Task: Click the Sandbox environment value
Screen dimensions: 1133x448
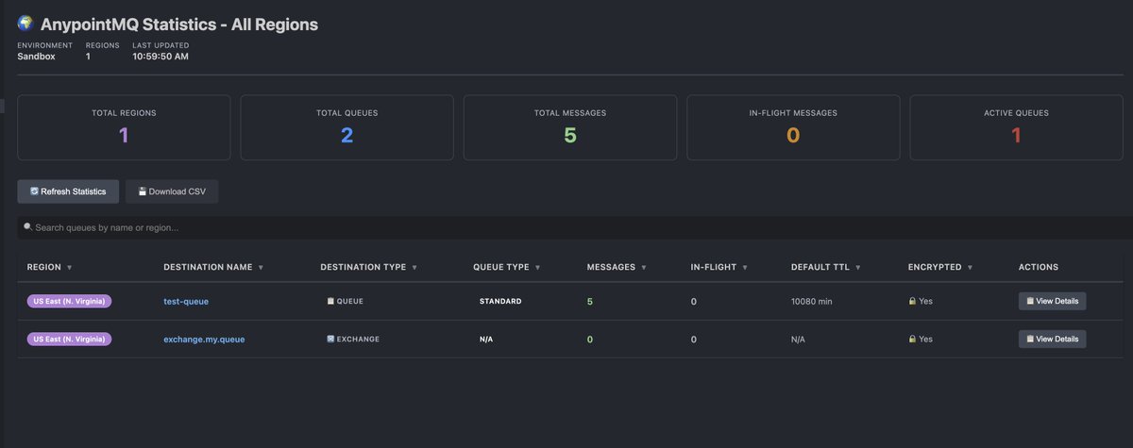Action: [36, 57]
